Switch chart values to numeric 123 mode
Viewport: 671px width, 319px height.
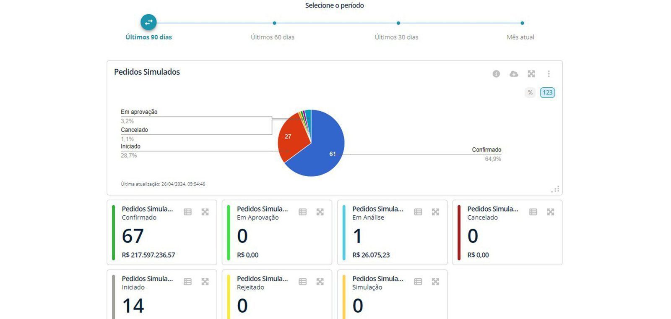pyautogui.click(x=547, y=93)
